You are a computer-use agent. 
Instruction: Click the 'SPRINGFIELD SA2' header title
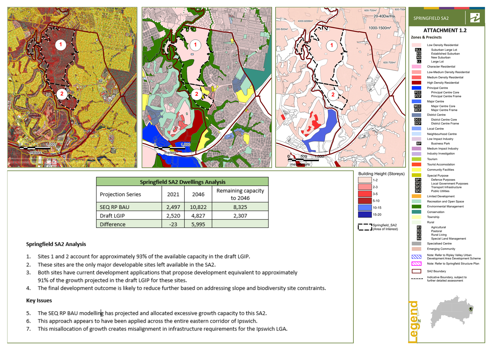tap(431, 18)
